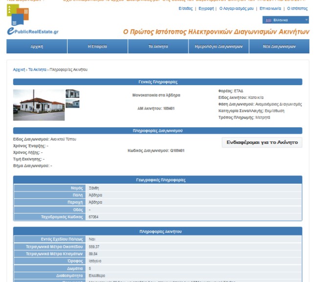Open the Ο Ιστότοπος link
323x282 pixels.
[298, 9]
